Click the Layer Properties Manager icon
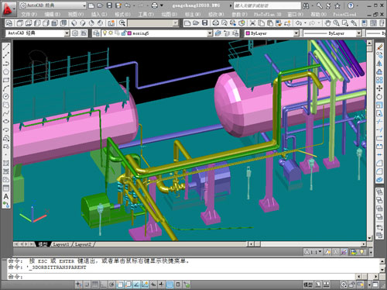The image size is (387, 290). click(x=97, y=33)
